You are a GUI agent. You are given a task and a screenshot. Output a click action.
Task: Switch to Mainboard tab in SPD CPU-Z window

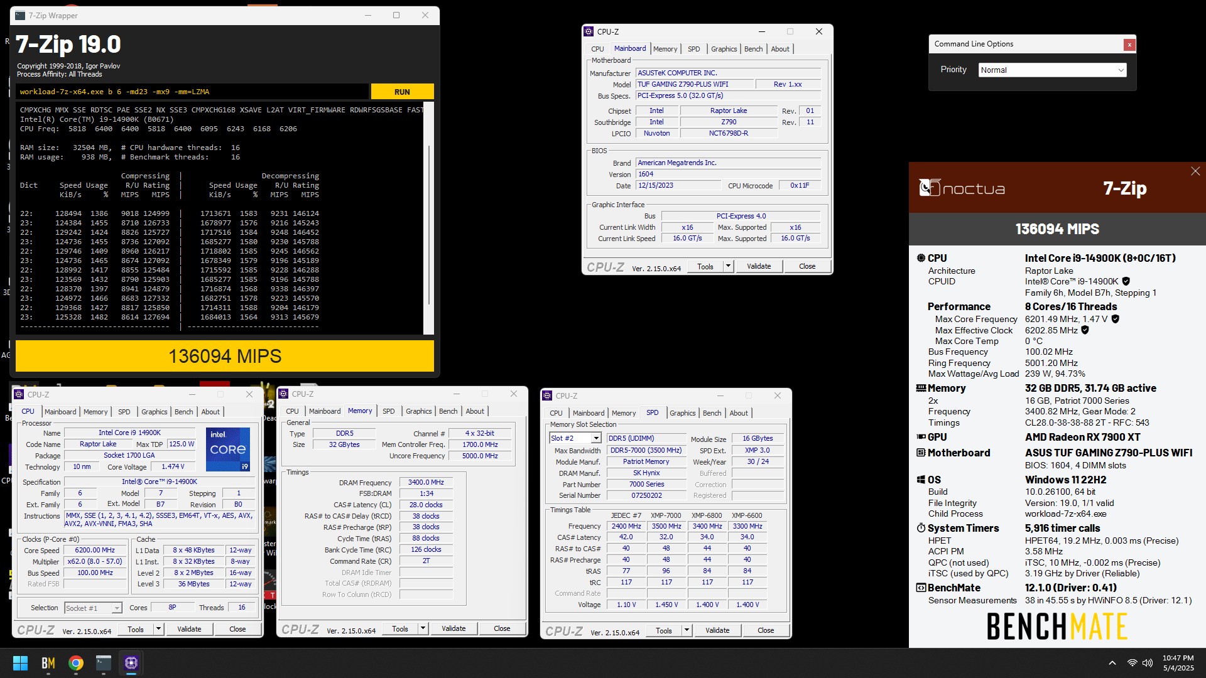(x=588, y=413)
